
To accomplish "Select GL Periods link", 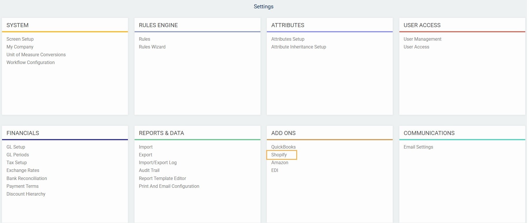I will click(x=18, y=155).
